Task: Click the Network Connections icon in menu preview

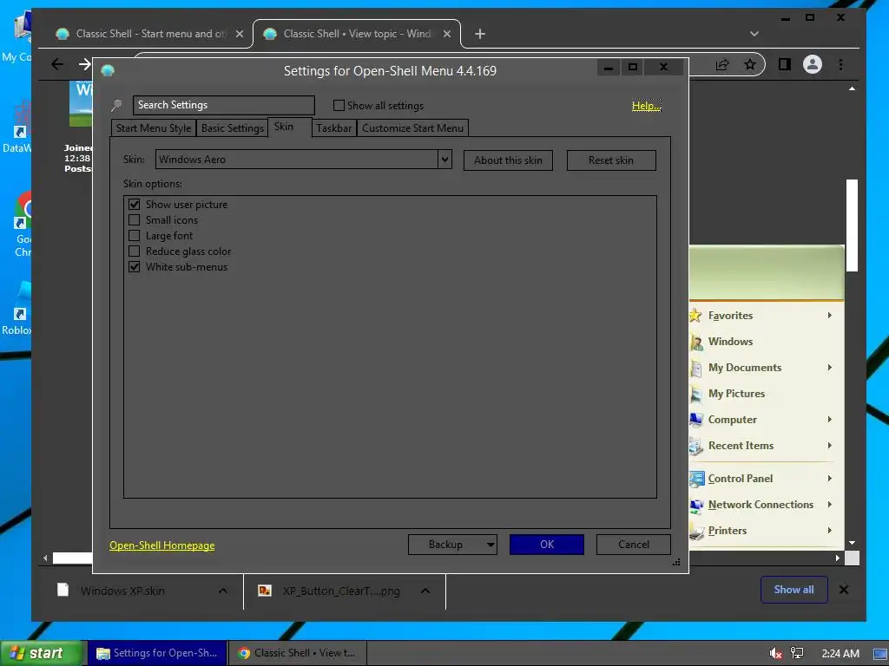Action: pos(697,506)
